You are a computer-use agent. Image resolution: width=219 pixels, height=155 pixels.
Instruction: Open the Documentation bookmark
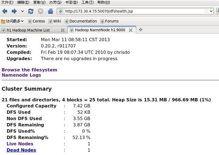[x=81, y=21]
